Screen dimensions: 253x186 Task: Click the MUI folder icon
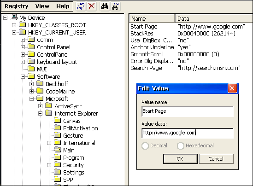pos(31,69)
